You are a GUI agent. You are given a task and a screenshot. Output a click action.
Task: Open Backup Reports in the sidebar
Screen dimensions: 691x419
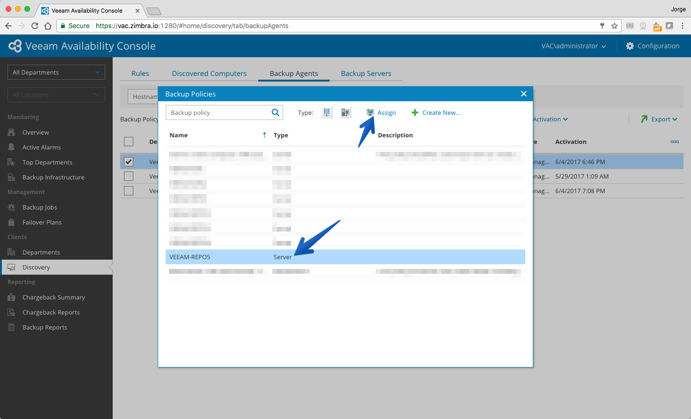45,327
